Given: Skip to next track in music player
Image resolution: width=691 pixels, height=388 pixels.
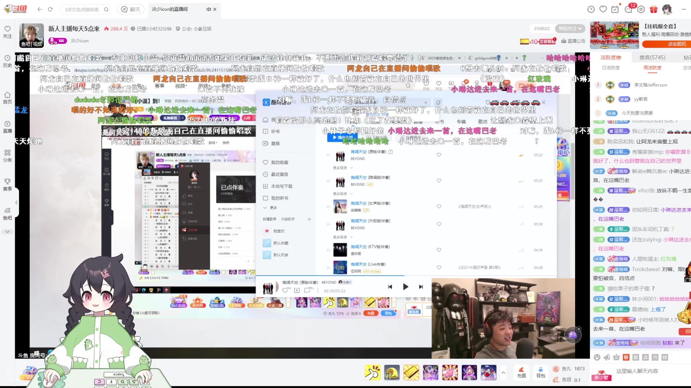Looking at the screenshot, I should (421, 287).
